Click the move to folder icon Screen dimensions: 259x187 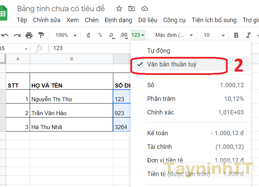pyautogui.click(x=131, y=9)
